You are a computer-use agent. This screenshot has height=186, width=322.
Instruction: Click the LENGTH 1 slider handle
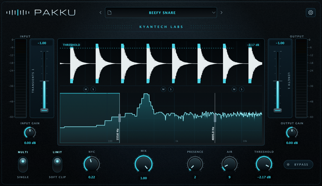point(278,110)
